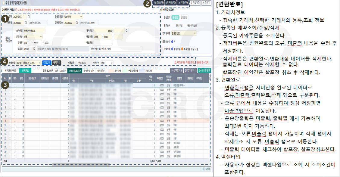Viewport: 340px width, 177px height.
Task: Click the 계약운임 field showing 3,000
Action: 103,31
